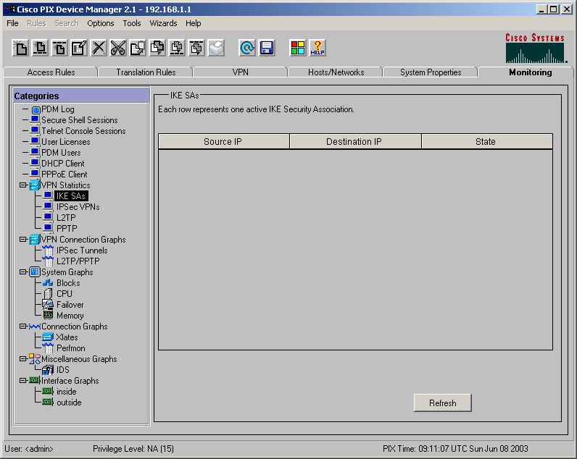Viewport: 577px width, 459px height.
Task: Click the Save to Flash floppy icon
Action: 267,48
